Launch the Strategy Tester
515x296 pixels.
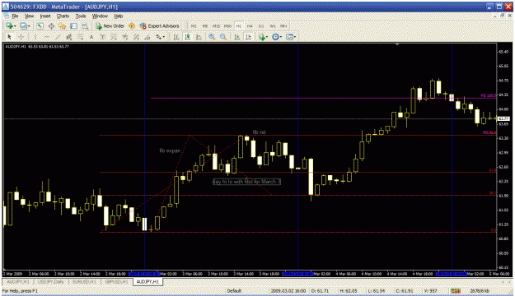(x=85, y=25)
